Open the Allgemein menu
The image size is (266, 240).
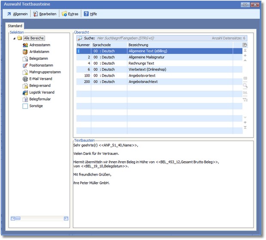point(17,14)
